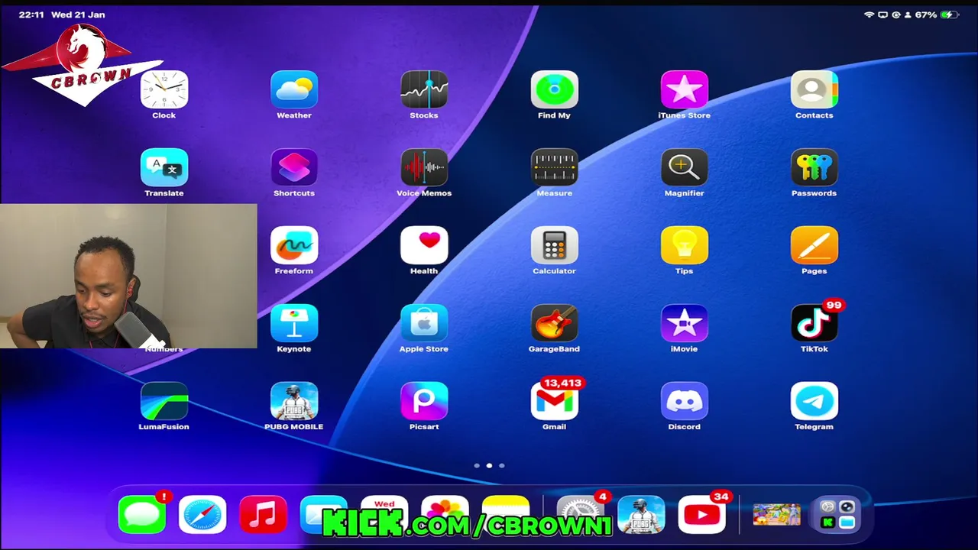Open YouTube with 34 badge in dock

pyautogui.click(x=701, y=514)
